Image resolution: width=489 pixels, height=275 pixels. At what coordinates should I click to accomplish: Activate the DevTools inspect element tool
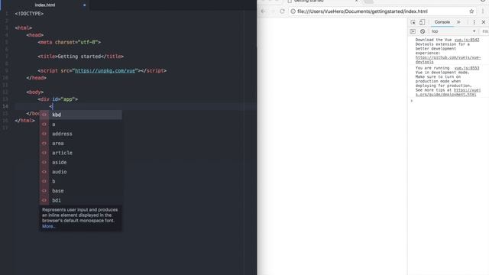413,22
